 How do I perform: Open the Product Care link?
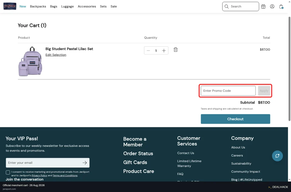(139, 171)
